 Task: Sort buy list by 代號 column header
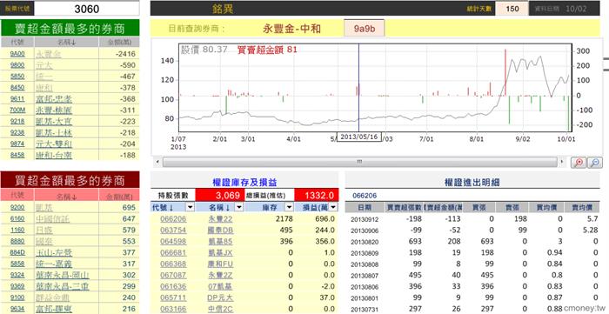click(x=17, y=195)
